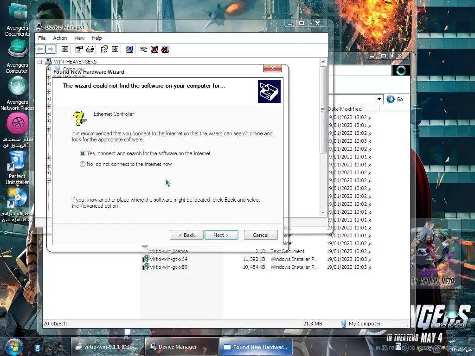This screenshot has height=356, width=475.
Task: Toggle the Show/Hide Action Pane icon
Action: pyautogui.click(x=115, y=49)
